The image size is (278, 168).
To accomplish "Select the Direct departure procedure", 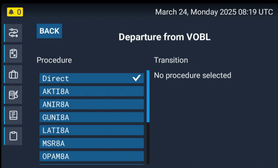I will click(x=92, y=78).
